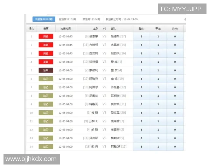
Task: Open home team 巴黎FC
Action: 93,121
